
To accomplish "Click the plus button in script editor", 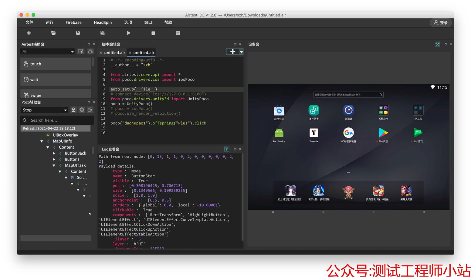I will click(233, 52).
